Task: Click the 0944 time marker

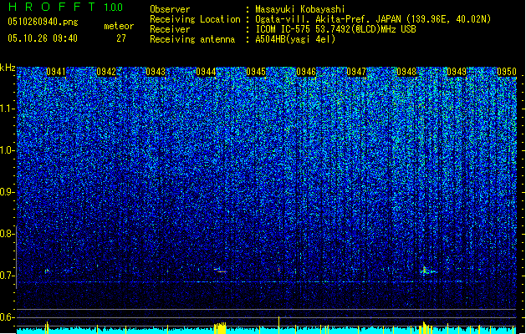Action: [206, 72]
